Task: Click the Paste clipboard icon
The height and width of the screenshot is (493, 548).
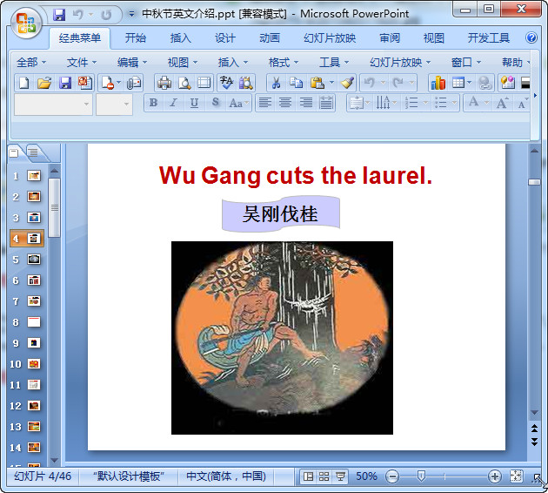Action: click(x=317, y=83)
